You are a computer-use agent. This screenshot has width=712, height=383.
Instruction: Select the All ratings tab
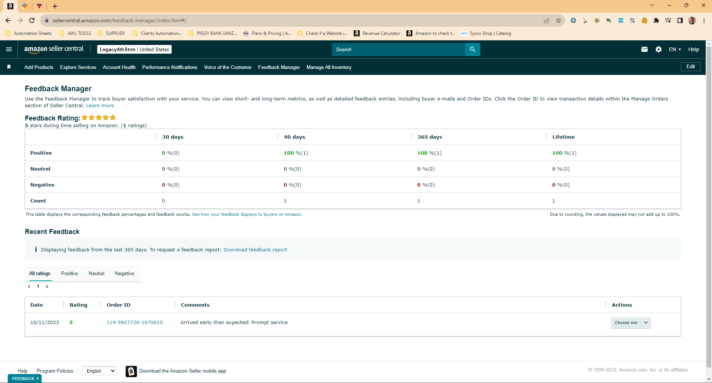pos(40,274)
